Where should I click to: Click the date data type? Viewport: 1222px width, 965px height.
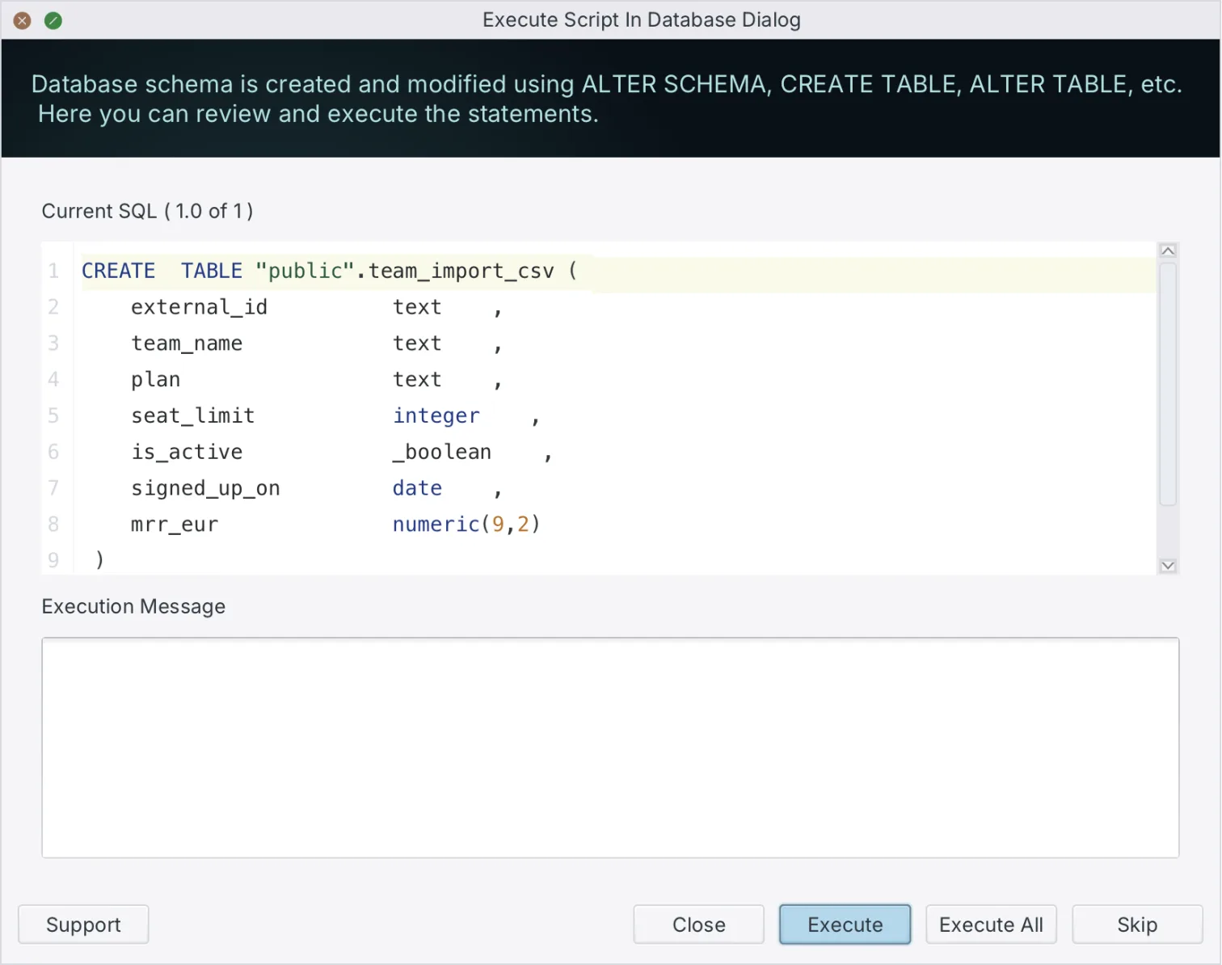[x=417, y=488]
